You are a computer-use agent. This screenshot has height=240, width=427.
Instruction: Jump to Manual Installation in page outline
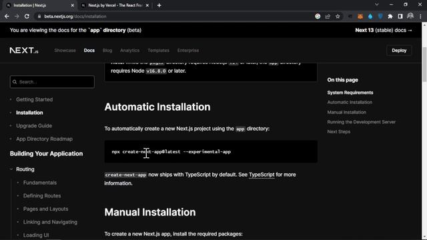(x=347, y=112)
